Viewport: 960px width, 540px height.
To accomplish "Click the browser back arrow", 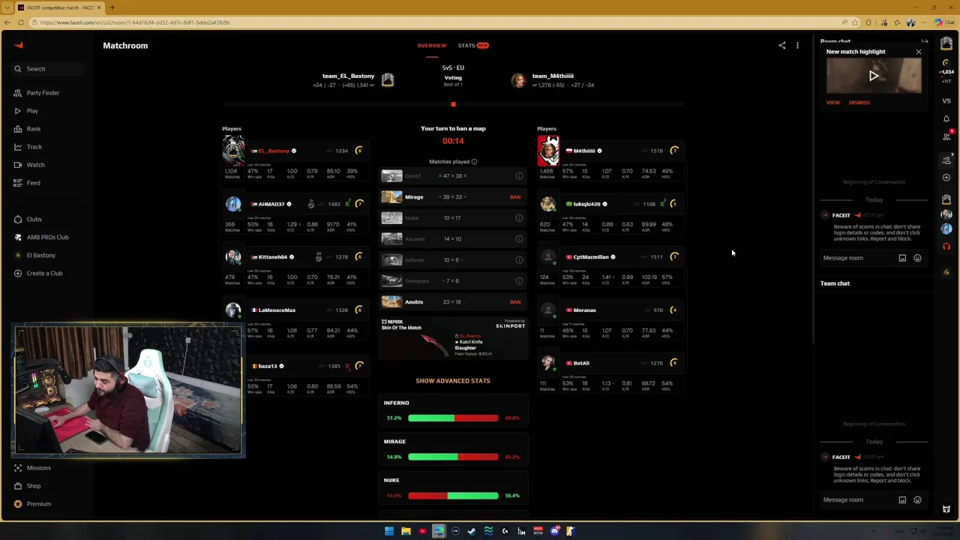I will [7, 22].
